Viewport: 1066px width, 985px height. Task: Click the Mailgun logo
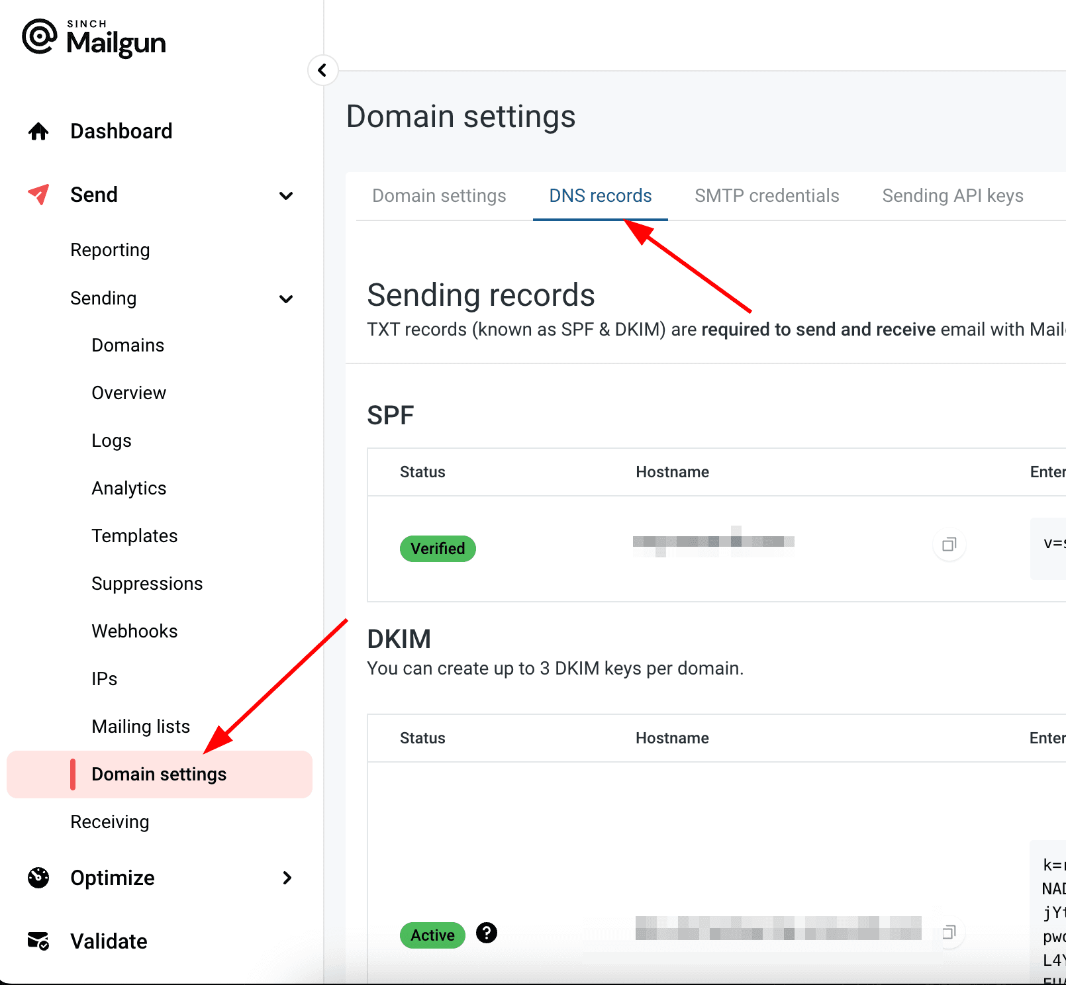[x=94, y=38]
